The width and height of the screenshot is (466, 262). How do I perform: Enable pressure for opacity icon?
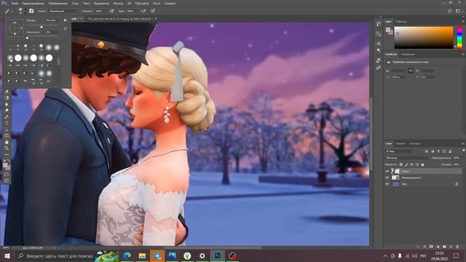(112, 11)
